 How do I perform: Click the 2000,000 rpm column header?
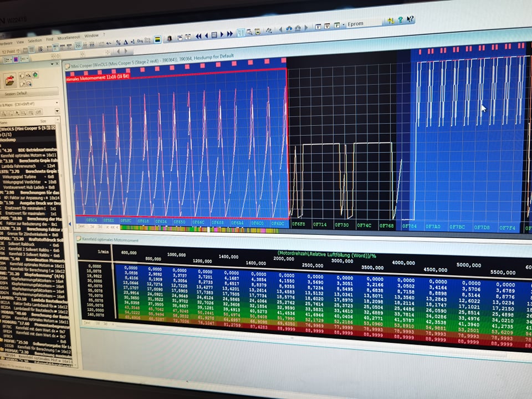[284, 259]
